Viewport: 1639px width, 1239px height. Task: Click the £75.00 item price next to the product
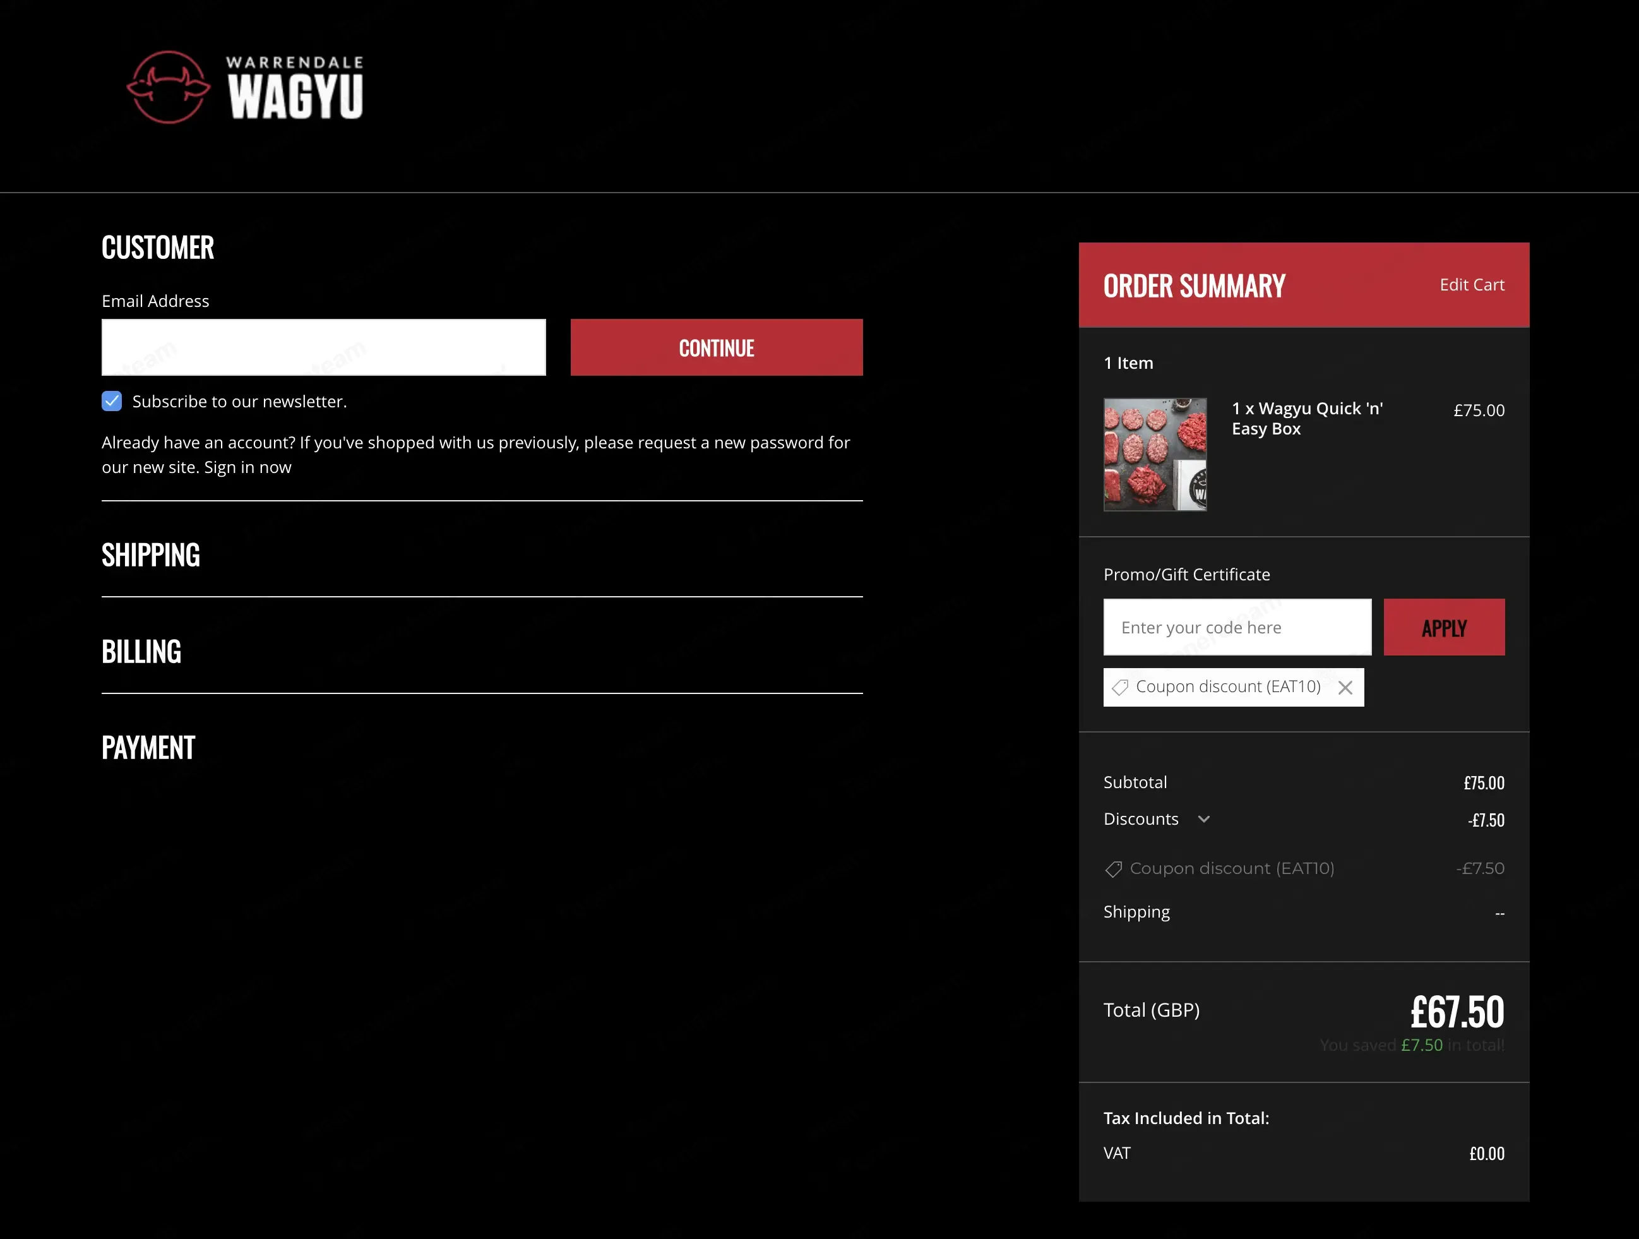coord(1479,410)
